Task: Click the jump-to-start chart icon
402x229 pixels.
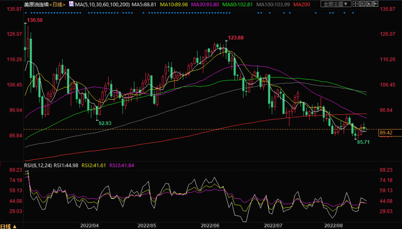Action: coord(362,4)
